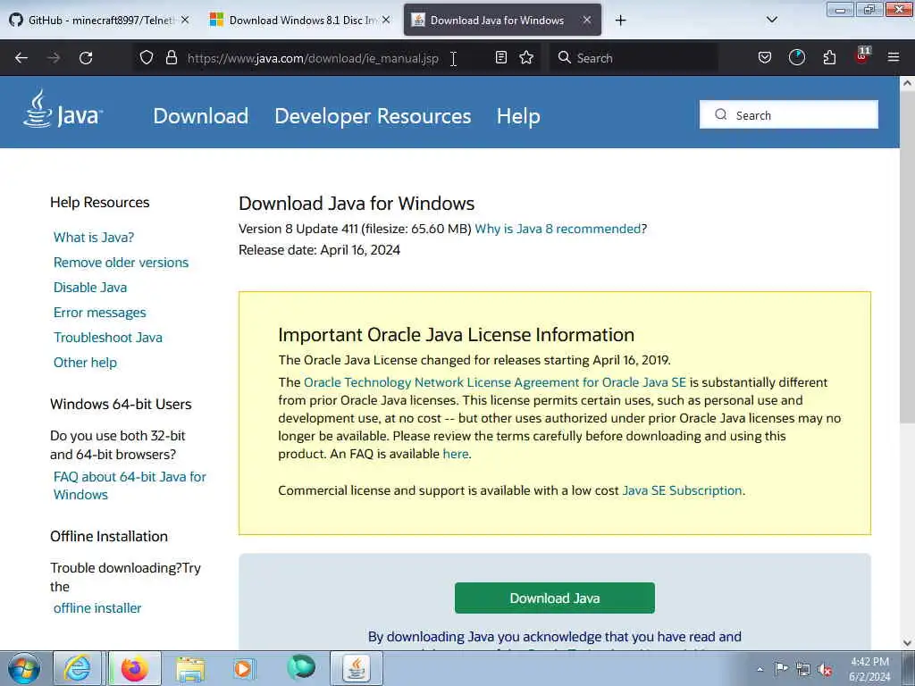Open the red extension with badge 11
Screen dimensions: 915x686
coord(862,56)
